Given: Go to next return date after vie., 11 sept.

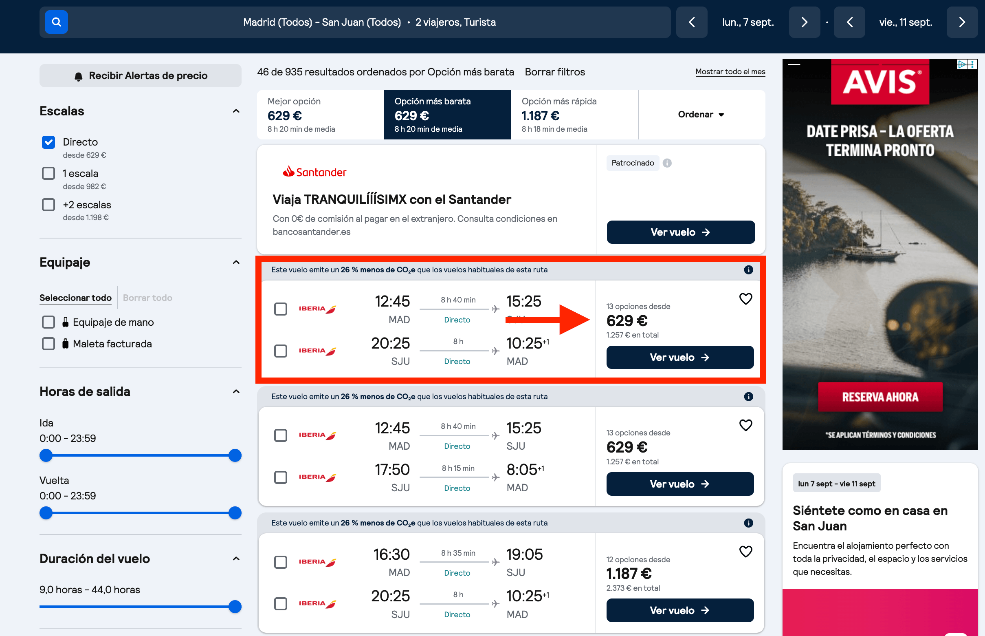Looking at the screenshot, I should [x=961, y=22].
